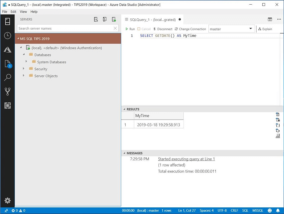284x214 pixels.
Task: Open the Source Control branch icon
Action: pos(7,92)
